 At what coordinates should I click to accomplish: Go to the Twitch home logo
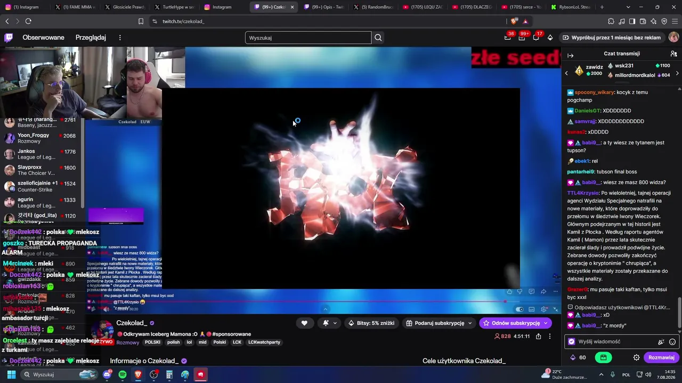[x=9, y=37]
